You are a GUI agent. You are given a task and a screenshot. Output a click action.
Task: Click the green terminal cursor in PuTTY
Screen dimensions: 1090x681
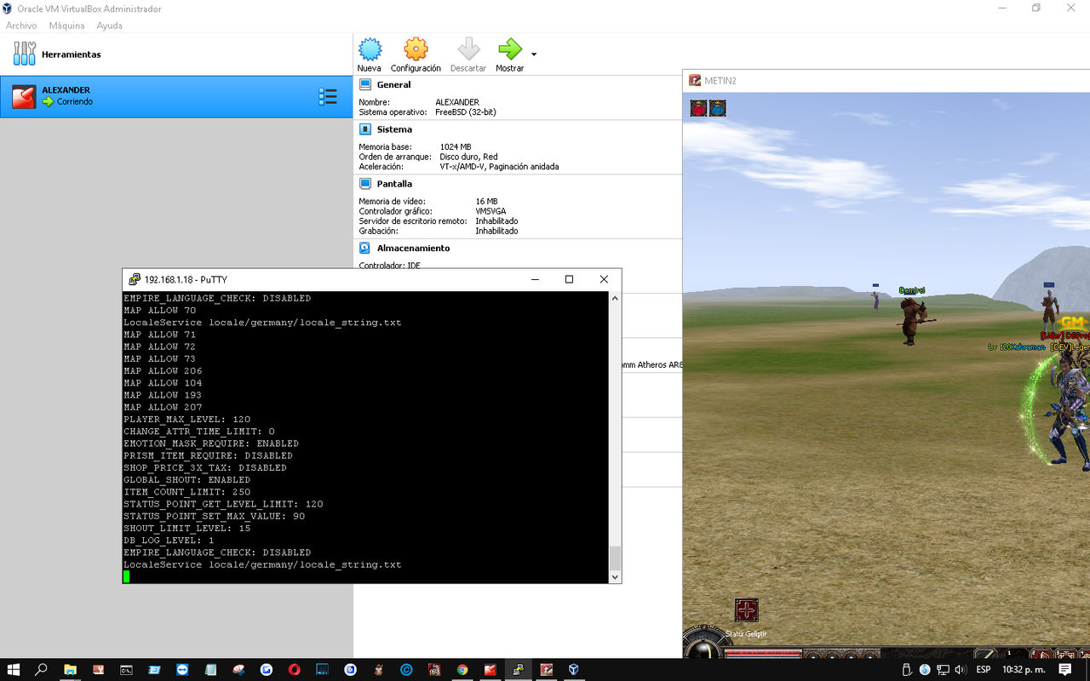pyautogui.click(x=126, y=576)
